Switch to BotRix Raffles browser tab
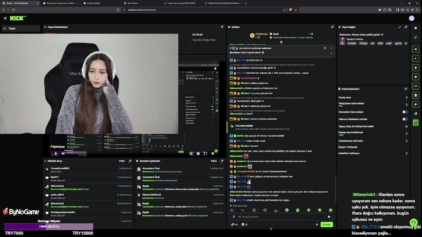The width and height of the screenshot is (422, 237). coord(101,3)
